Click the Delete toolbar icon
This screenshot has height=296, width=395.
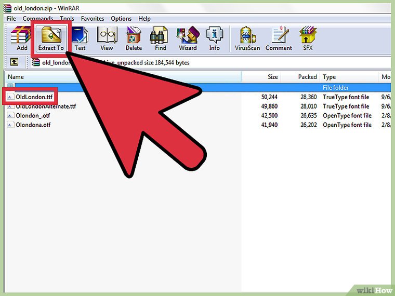pyautogui.click(x=134, y=38)
